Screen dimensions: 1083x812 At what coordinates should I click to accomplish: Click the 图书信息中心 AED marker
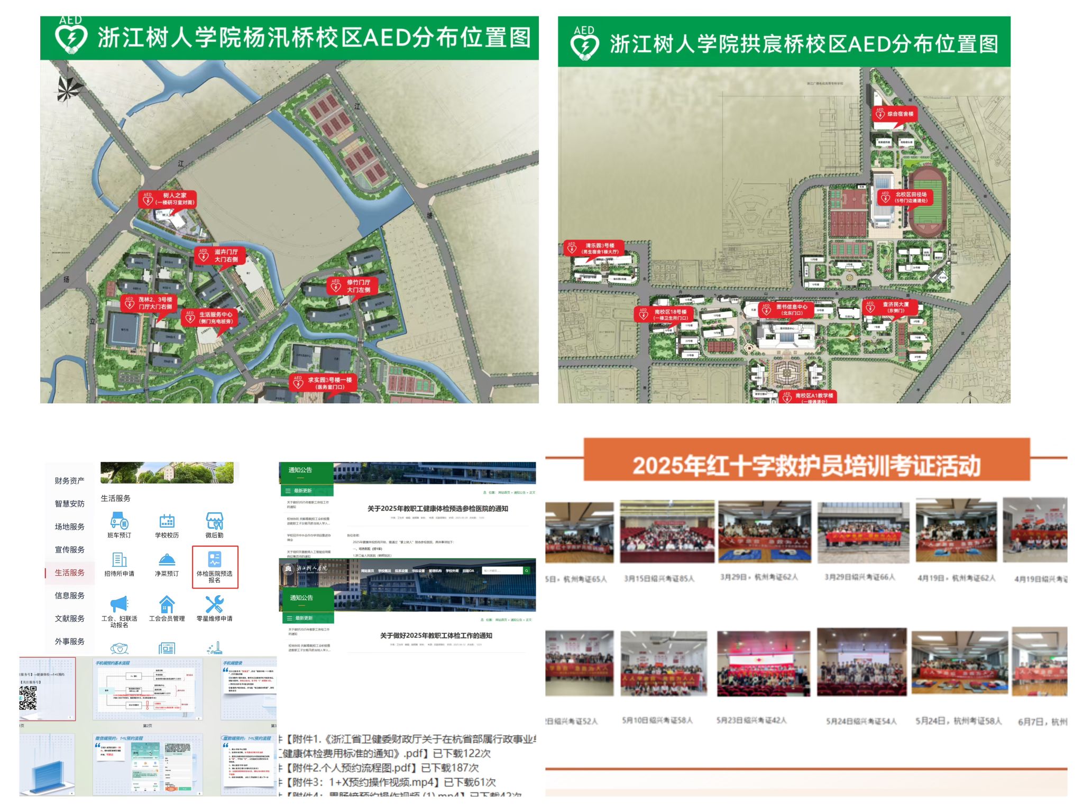tap(785, 310)
